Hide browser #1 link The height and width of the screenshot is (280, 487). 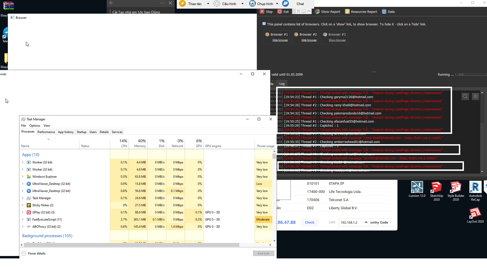click(x=280, y=40)
